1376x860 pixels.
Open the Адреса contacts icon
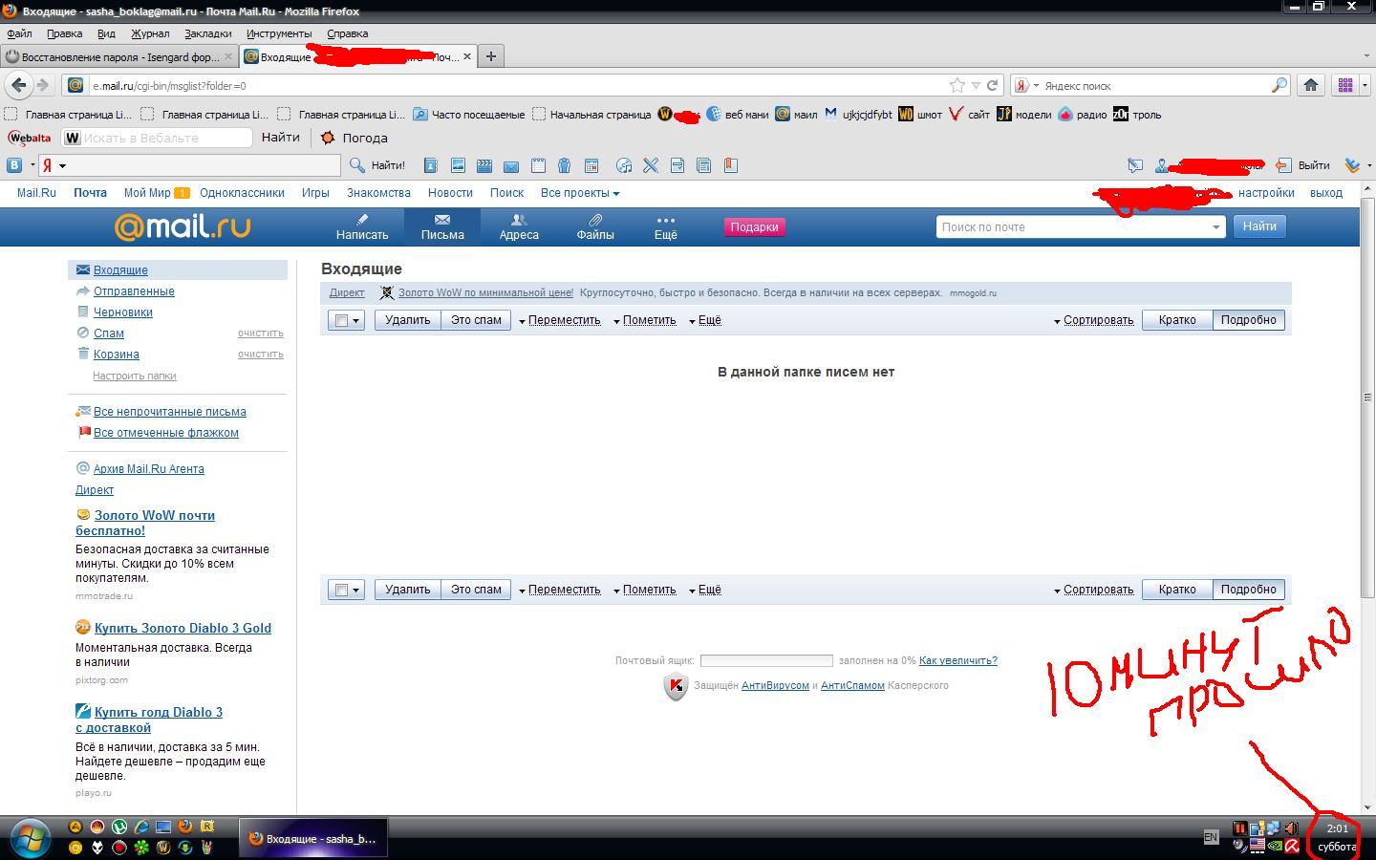coord(519,220)
